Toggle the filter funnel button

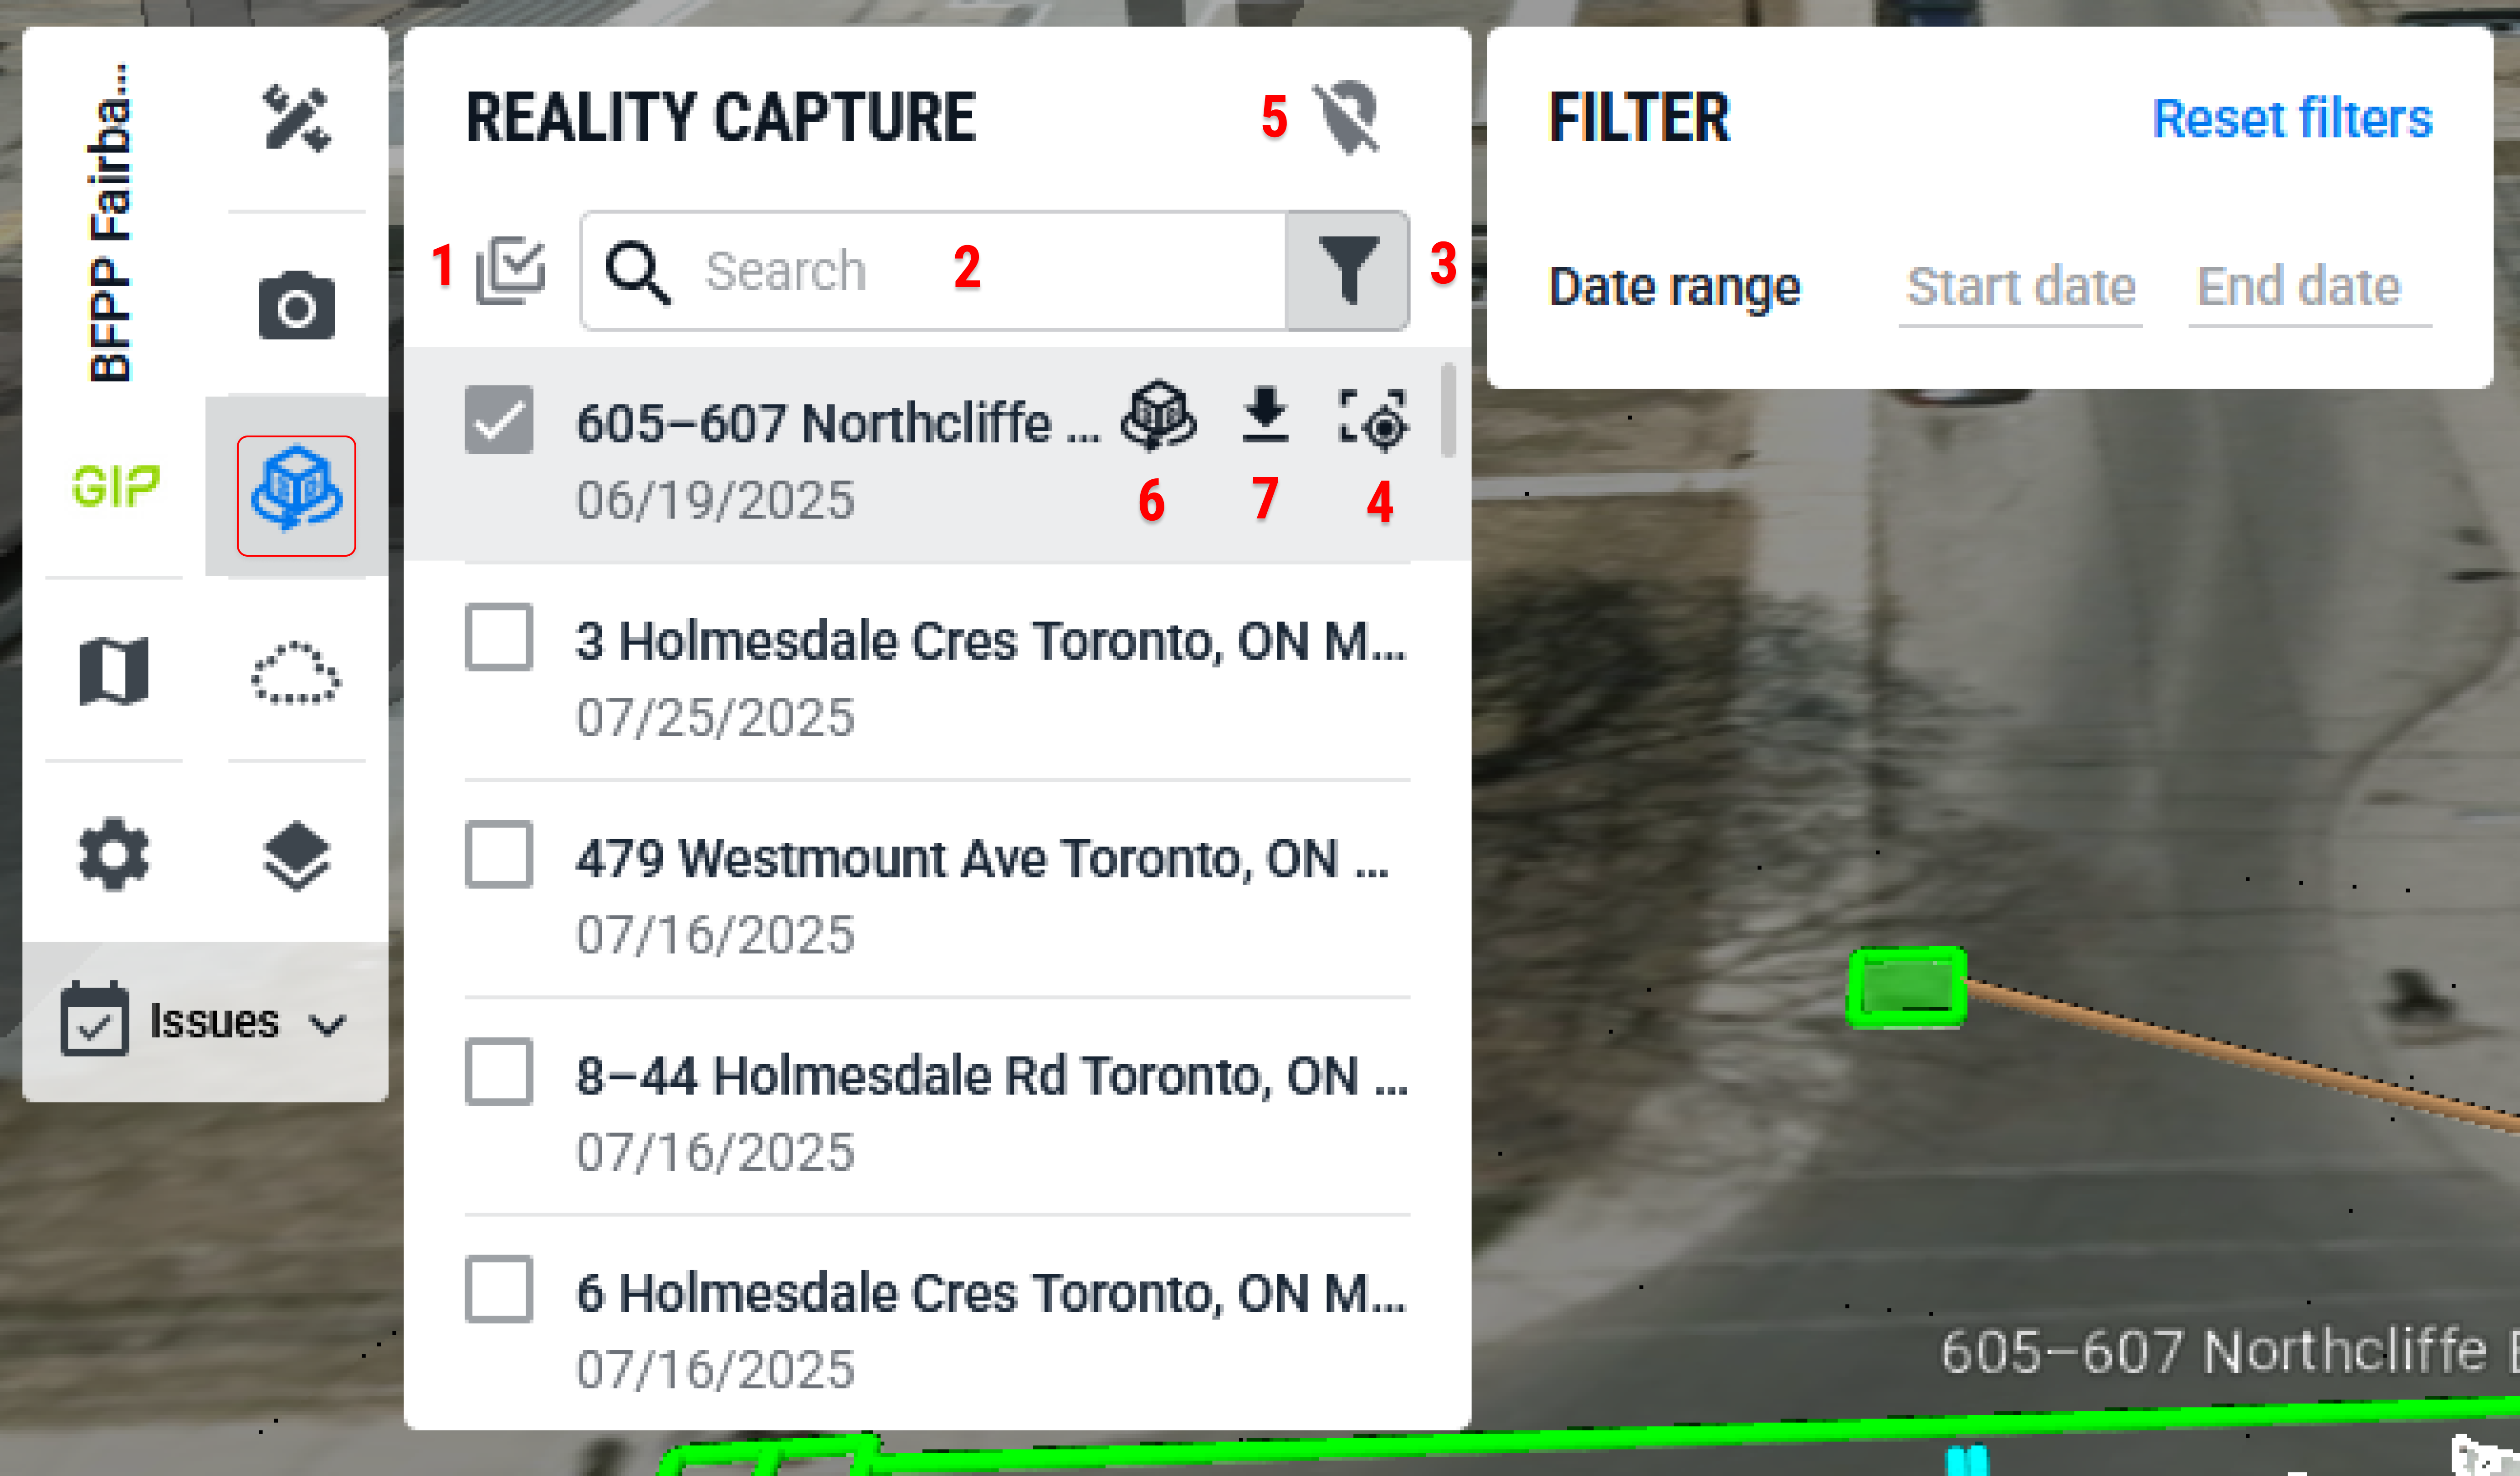(x=1347, y=270)
